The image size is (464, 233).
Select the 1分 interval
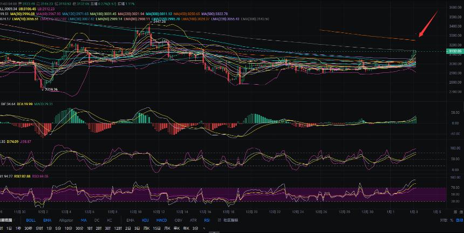click(49, 228)
